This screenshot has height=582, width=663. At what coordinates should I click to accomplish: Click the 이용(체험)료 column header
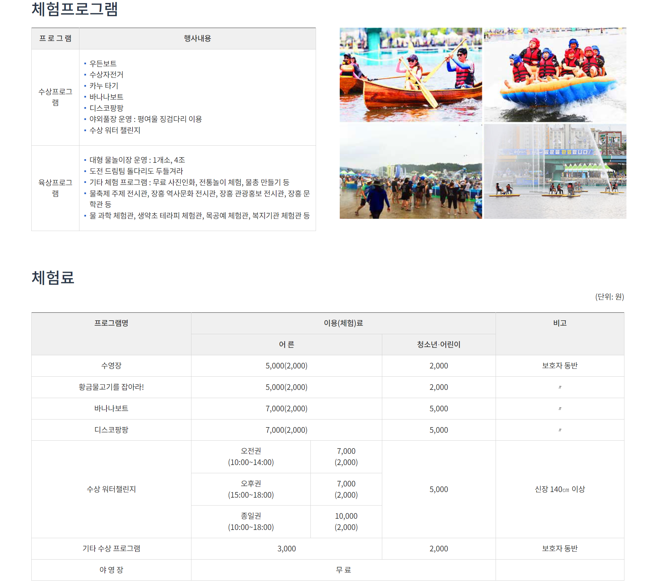pyautogui.click(x=343, y=323)
